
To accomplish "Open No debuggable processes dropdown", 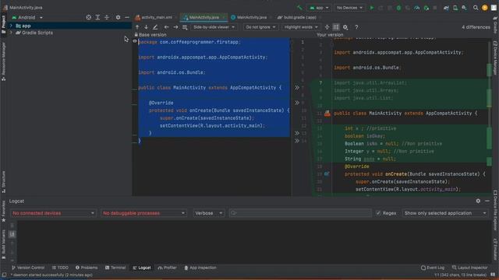I will [x=143, y=213].
